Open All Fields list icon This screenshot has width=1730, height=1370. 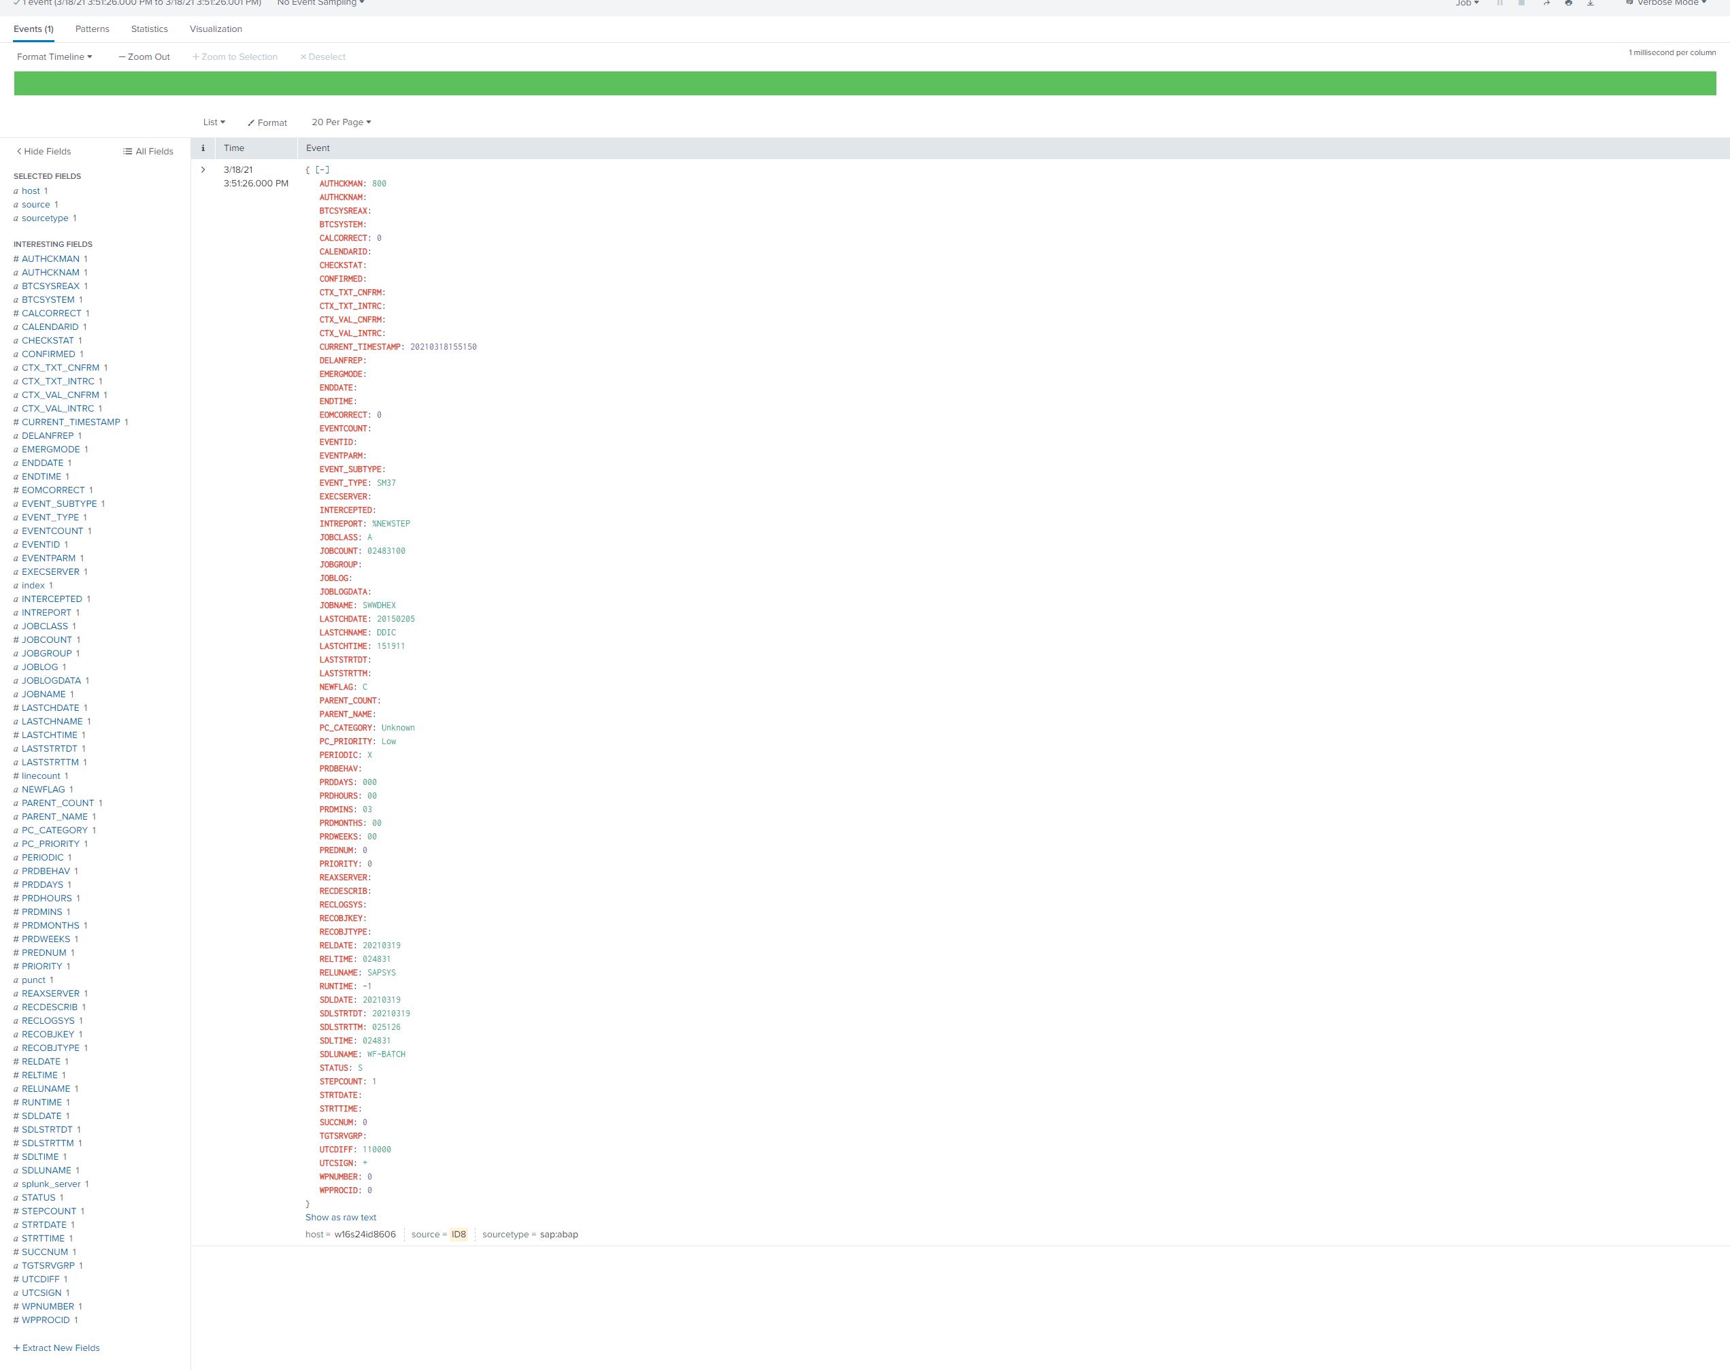[x=148, y=152]
